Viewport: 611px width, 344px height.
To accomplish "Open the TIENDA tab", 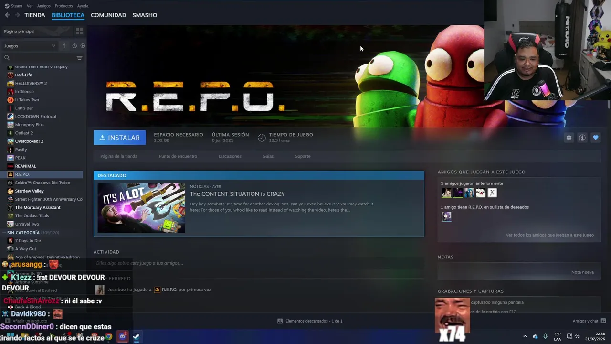I will [x=35, y=15].
